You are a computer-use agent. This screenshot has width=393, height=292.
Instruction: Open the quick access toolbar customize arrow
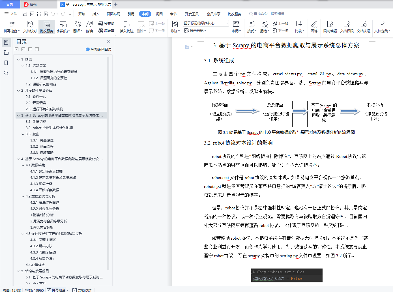pyautogui.click(x=70, y=14)
